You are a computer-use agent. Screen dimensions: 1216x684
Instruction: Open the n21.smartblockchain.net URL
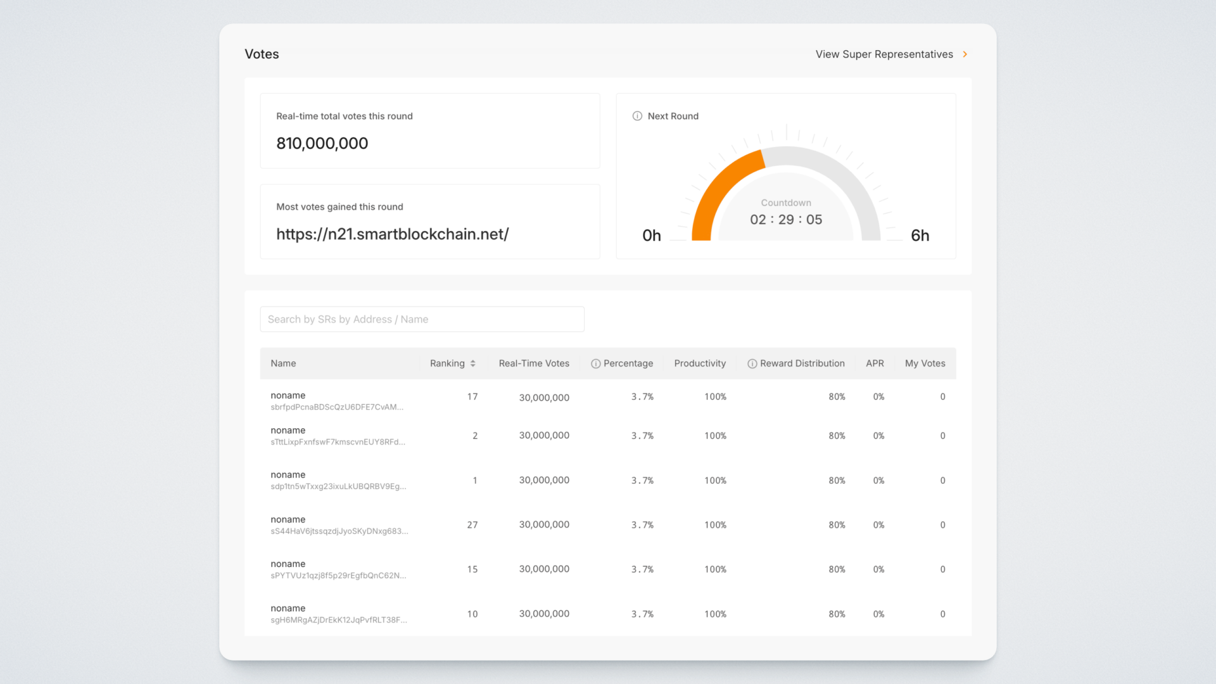pyautogui.click(x=392, y=234)
